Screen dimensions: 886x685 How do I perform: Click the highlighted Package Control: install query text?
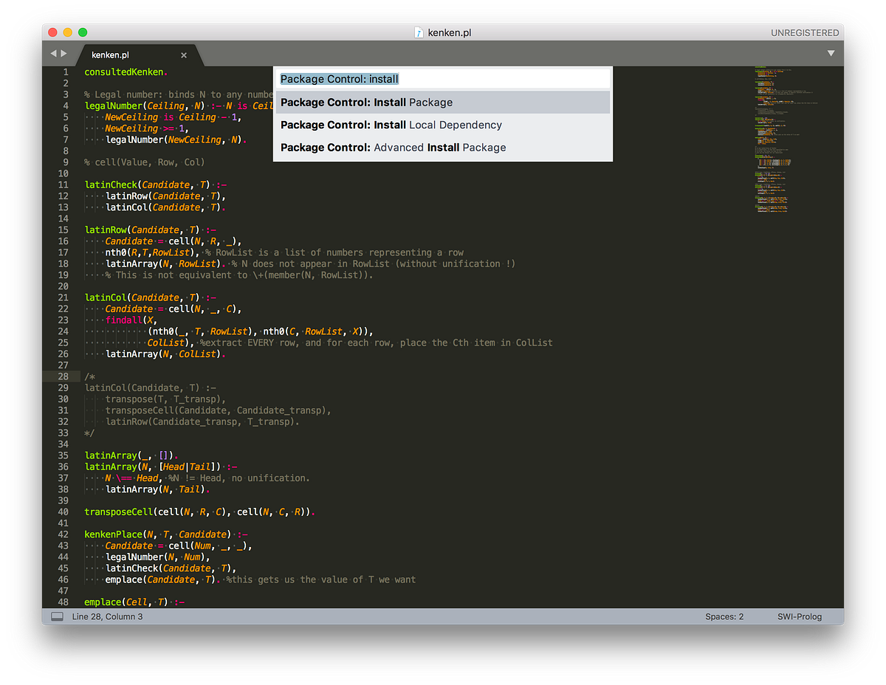339,78
